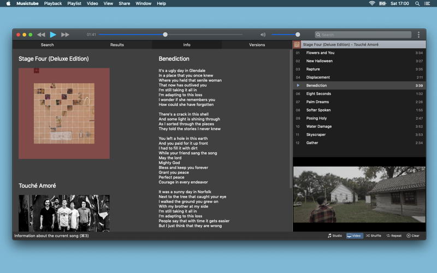Open Notification Center list icon
Viewport: 437px width, 273px height.
coord(427,4)
